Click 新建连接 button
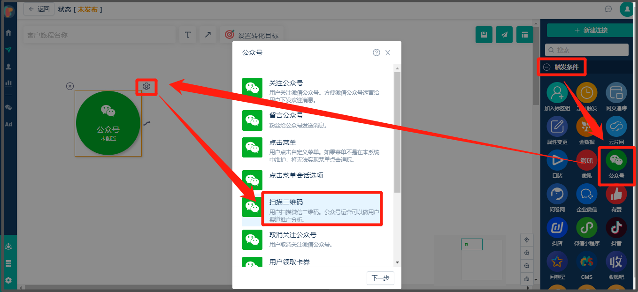This screenshot has height=292, width=638. point(591,30)
